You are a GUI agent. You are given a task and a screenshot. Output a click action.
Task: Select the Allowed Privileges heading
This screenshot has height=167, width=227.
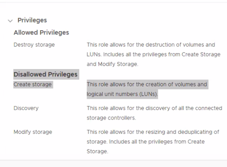point(41,32)
